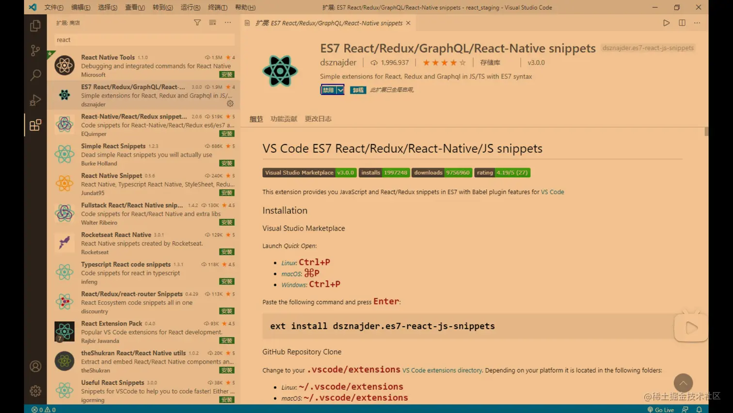733x413 pixels.
Task: Click the Visual Studio Marketplace v3.0.0 badge
Action: coord(309,173)
